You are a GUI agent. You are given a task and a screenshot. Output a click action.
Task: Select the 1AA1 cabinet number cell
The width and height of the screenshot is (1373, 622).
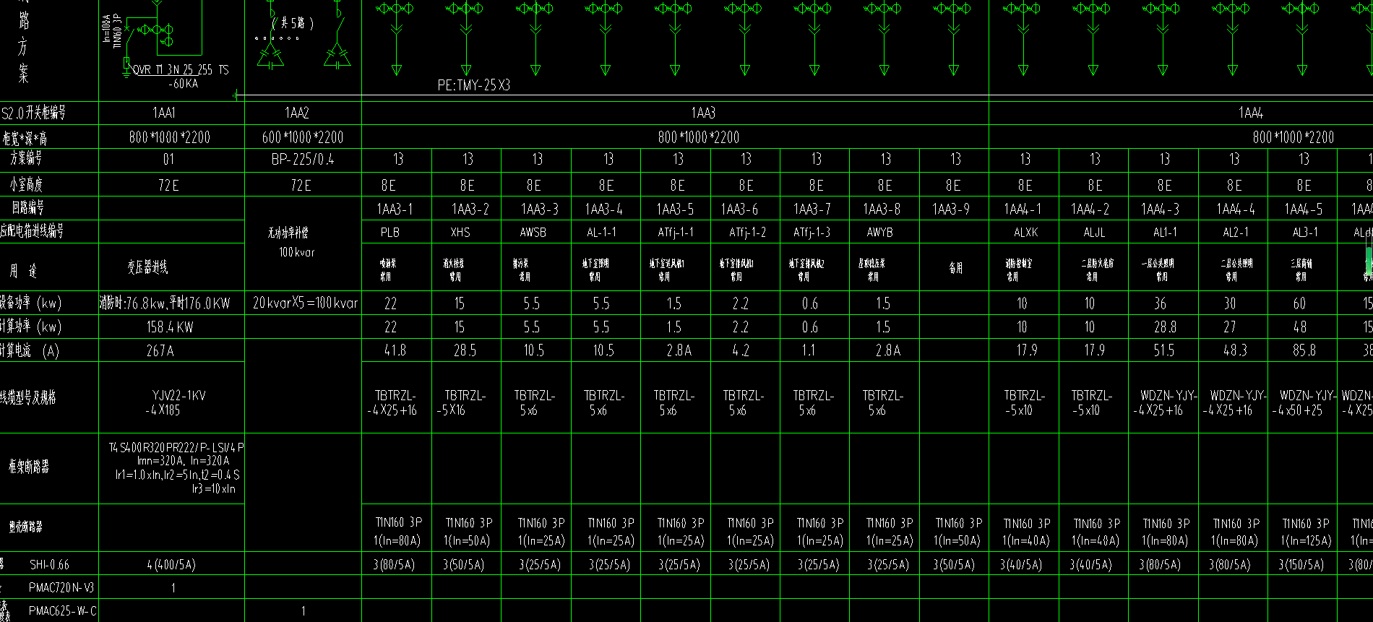[x=164, y=113]
